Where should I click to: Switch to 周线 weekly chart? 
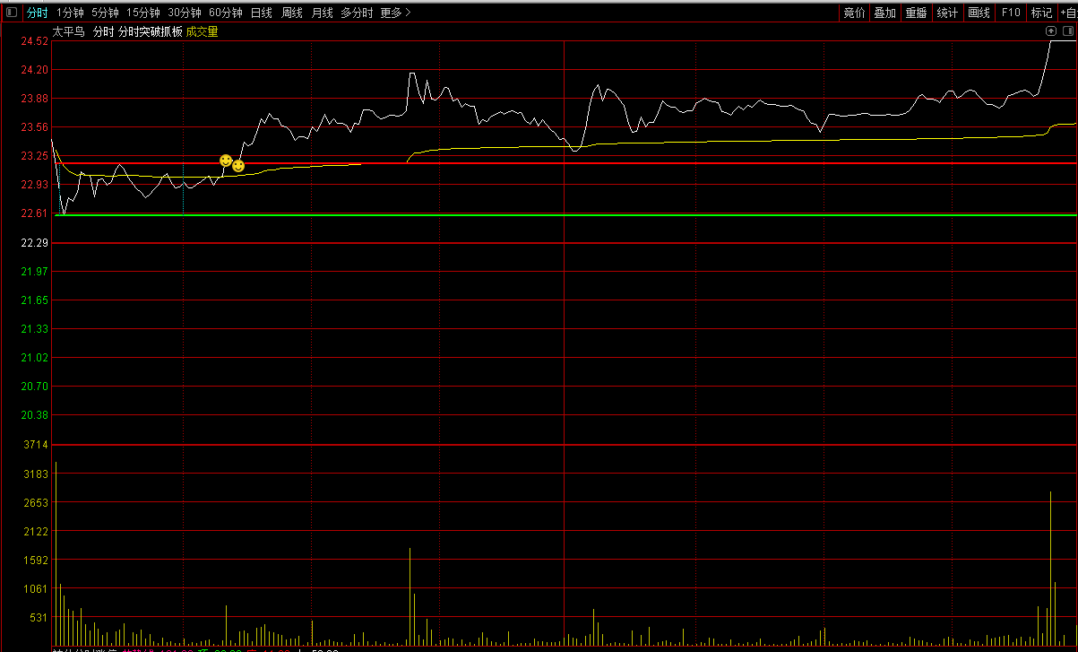click(x=292, y=13)
